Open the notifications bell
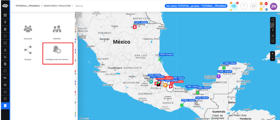The width and height of the screenshot is (280, 120). 263,6
